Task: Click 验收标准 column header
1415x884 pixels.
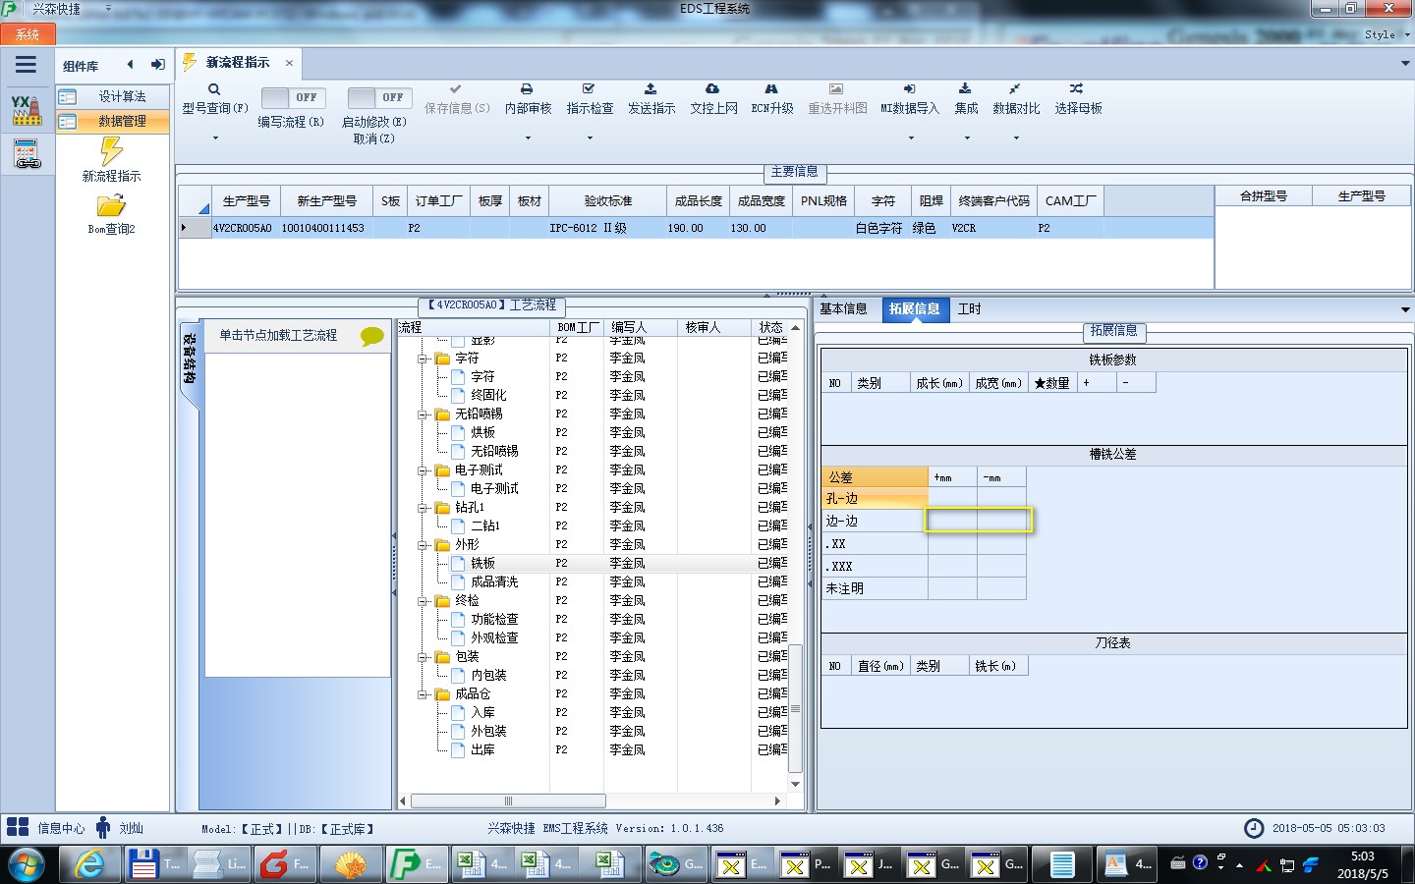Action: (607, 200)
